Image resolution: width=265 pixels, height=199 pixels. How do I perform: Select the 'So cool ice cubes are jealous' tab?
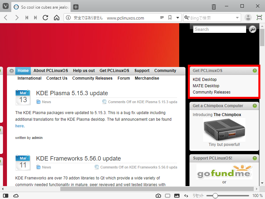(x=41, y=7)
